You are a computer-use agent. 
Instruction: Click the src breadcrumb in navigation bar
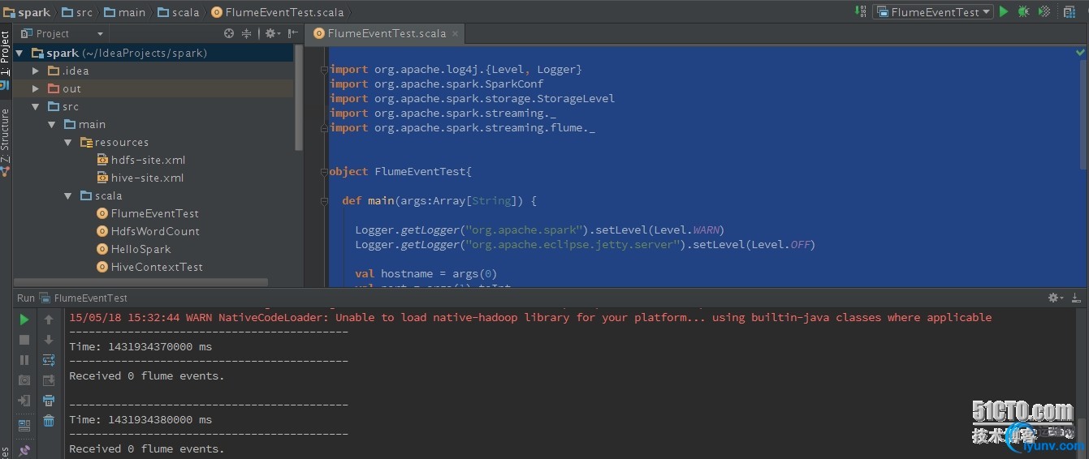pyautogui.click(x=78, y=12)
